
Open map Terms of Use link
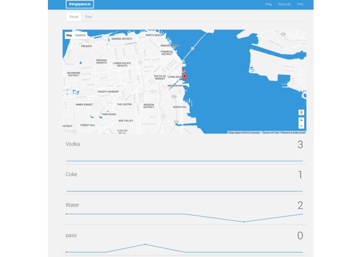(270, 133)
